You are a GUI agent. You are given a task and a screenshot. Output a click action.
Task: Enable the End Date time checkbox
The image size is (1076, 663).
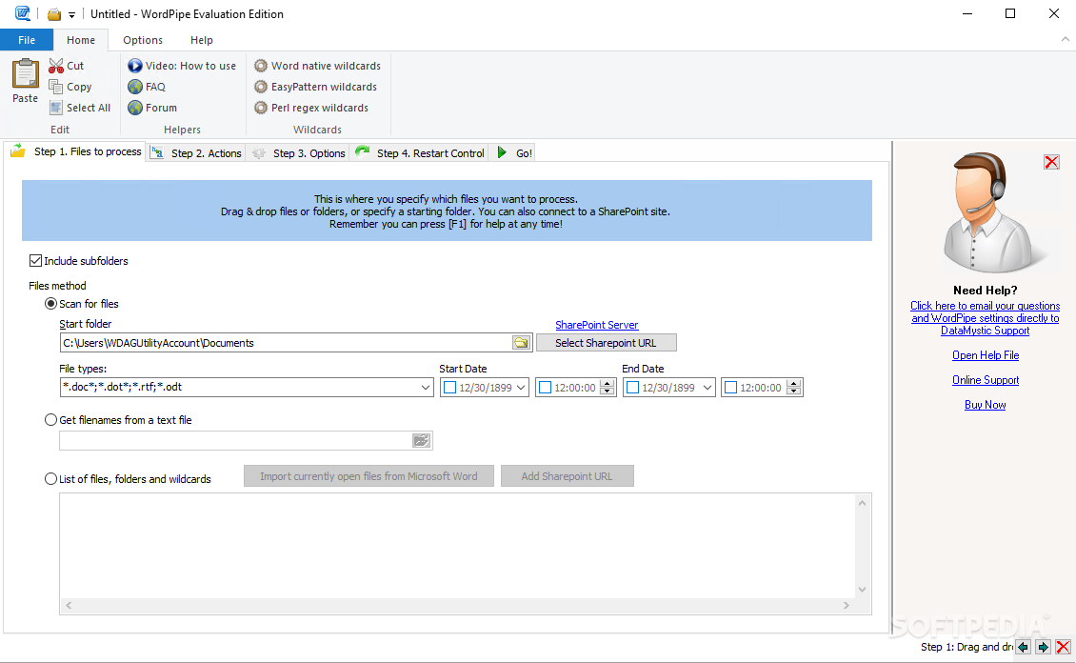731,388
